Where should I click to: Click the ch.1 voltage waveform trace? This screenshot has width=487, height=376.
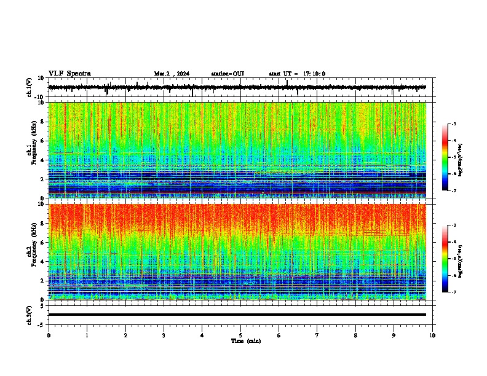(x=237, y=87)
